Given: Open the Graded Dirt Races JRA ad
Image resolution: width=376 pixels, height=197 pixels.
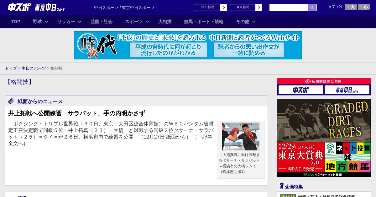Looking at the screenshot, I should [x=324, y=138].
